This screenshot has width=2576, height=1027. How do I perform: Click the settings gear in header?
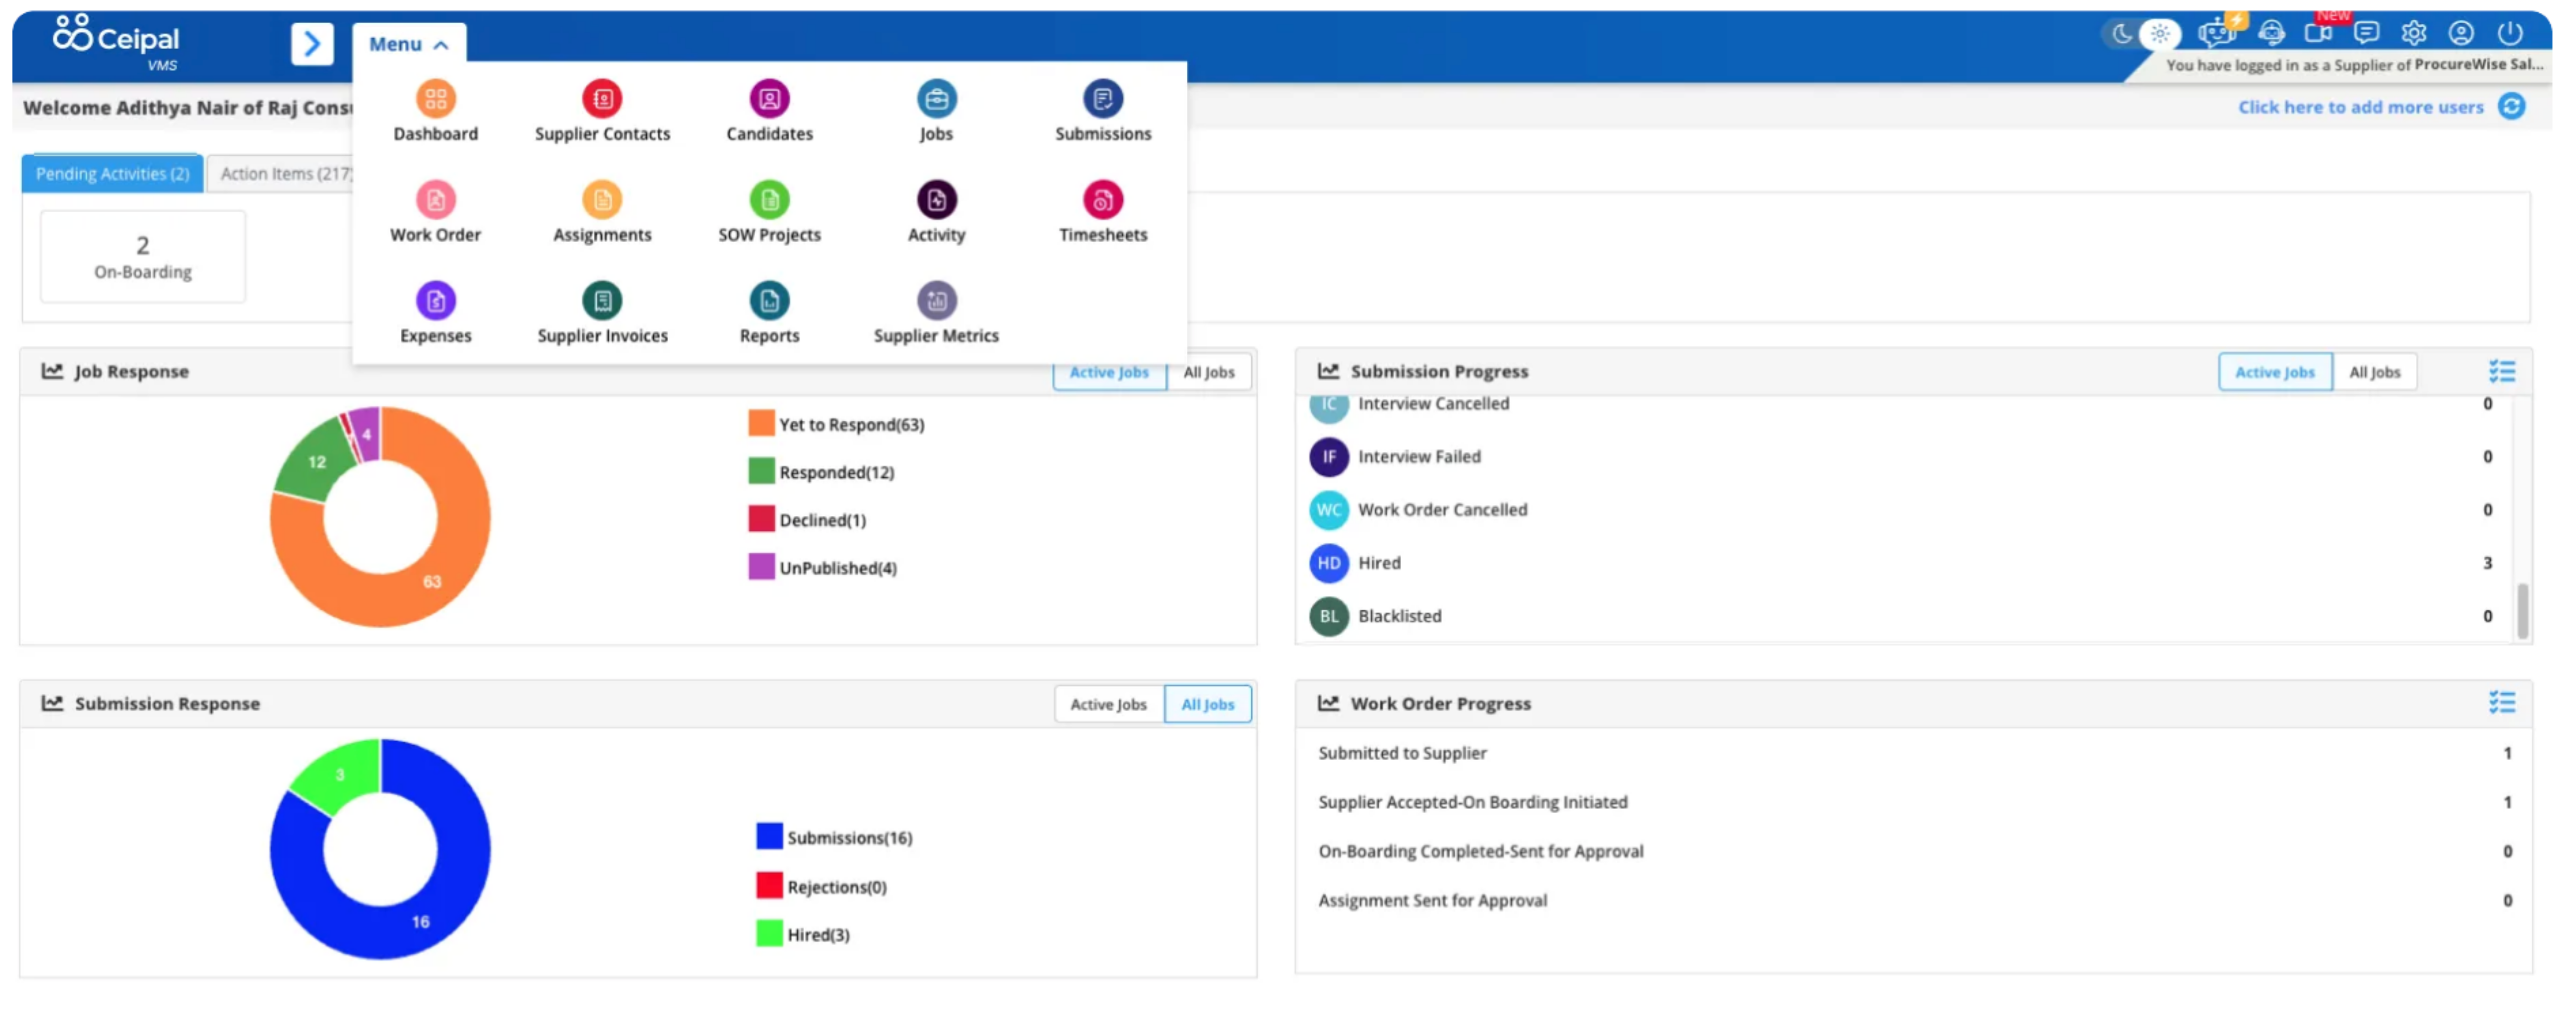pyautogui.click(x=2413, y=34)
